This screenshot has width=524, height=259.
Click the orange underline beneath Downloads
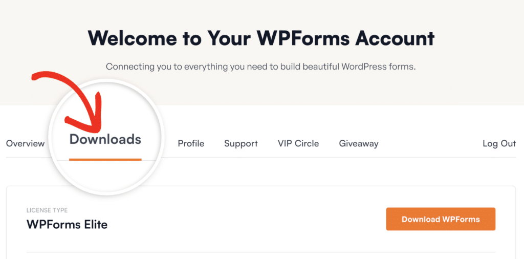(x=105, y=160)
